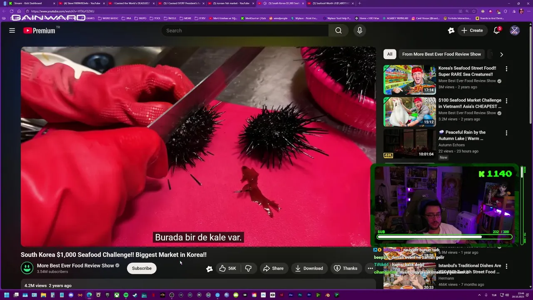Image resolution: width=533 pixels, height=300 pixels.
Task: Click the green smiley channel avatar
Action: [27, 268]
